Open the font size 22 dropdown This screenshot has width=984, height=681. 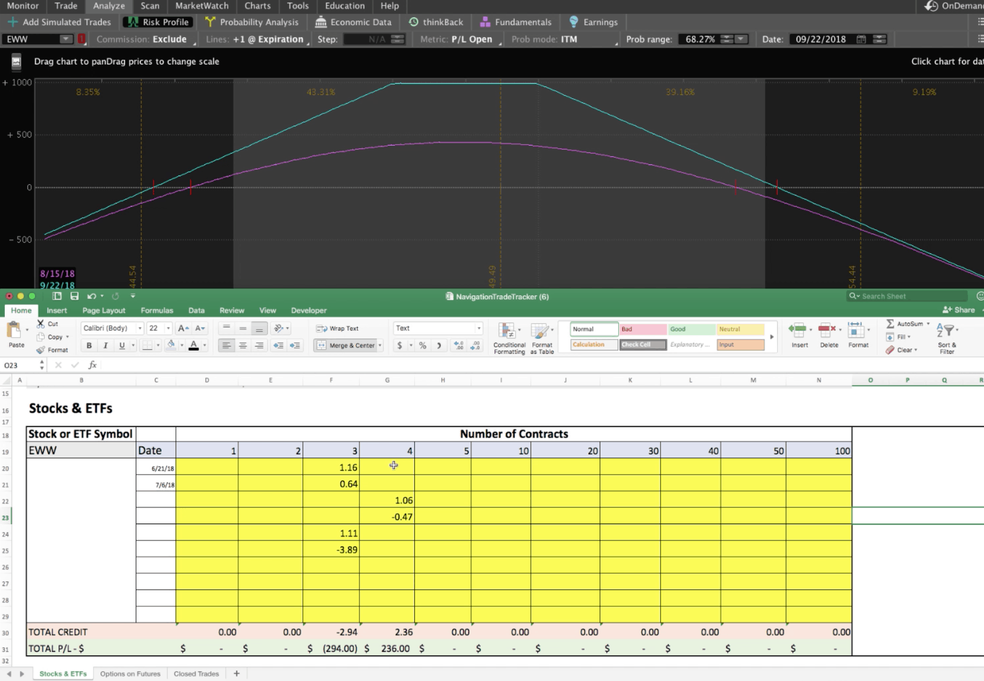(x=168, y=328)
